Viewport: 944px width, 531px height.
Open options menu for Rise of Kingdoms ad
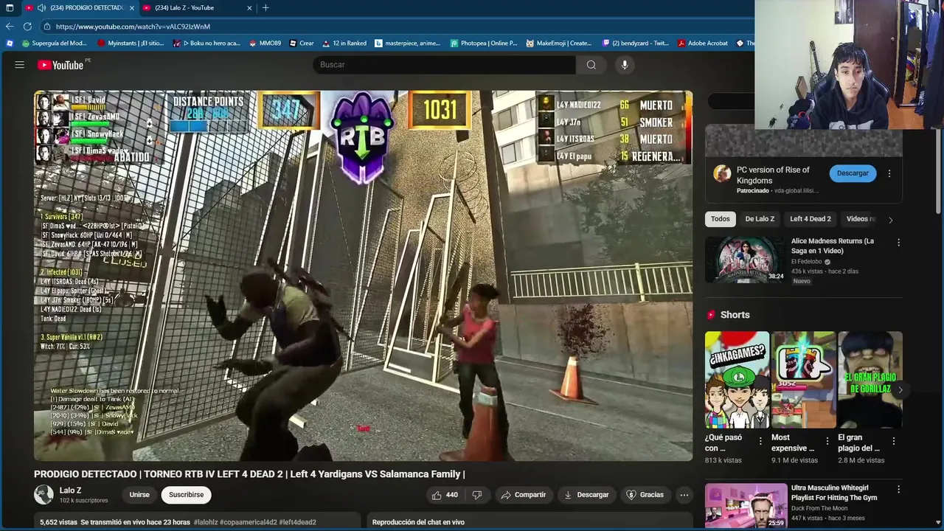pyautogui.click(x=889, y=174)
